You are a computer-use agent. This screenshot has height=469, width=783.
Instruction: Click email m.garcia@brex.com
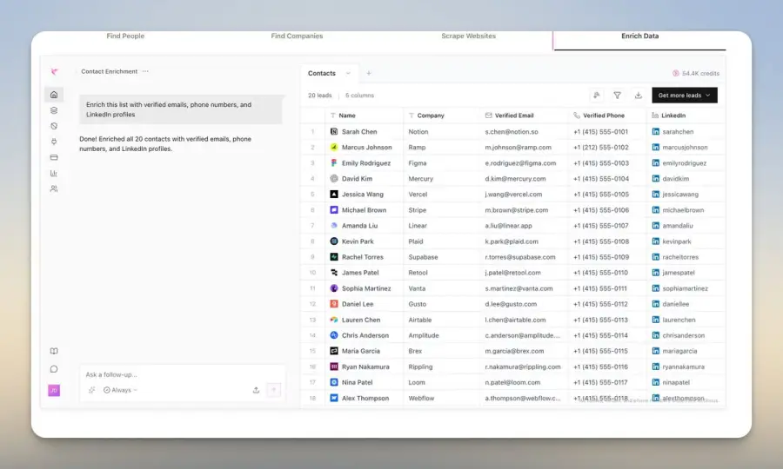pyautogui.click(x=514, y=351)
